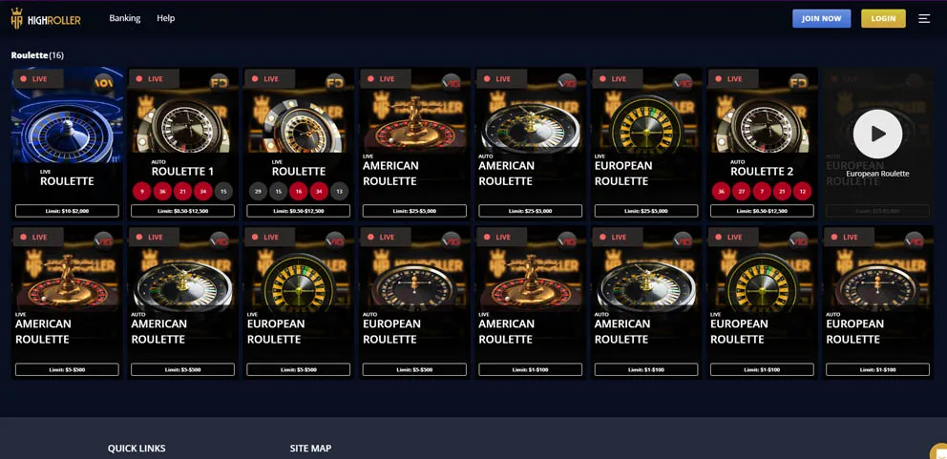This screenshot has width=947, height=459.
Task: Click the FD provider badge on Roulette 1
Action: coord(219,81)
